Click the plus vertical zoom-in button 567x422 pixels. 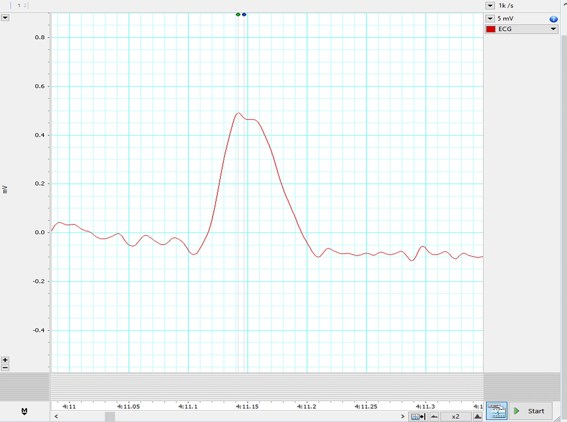5,360
